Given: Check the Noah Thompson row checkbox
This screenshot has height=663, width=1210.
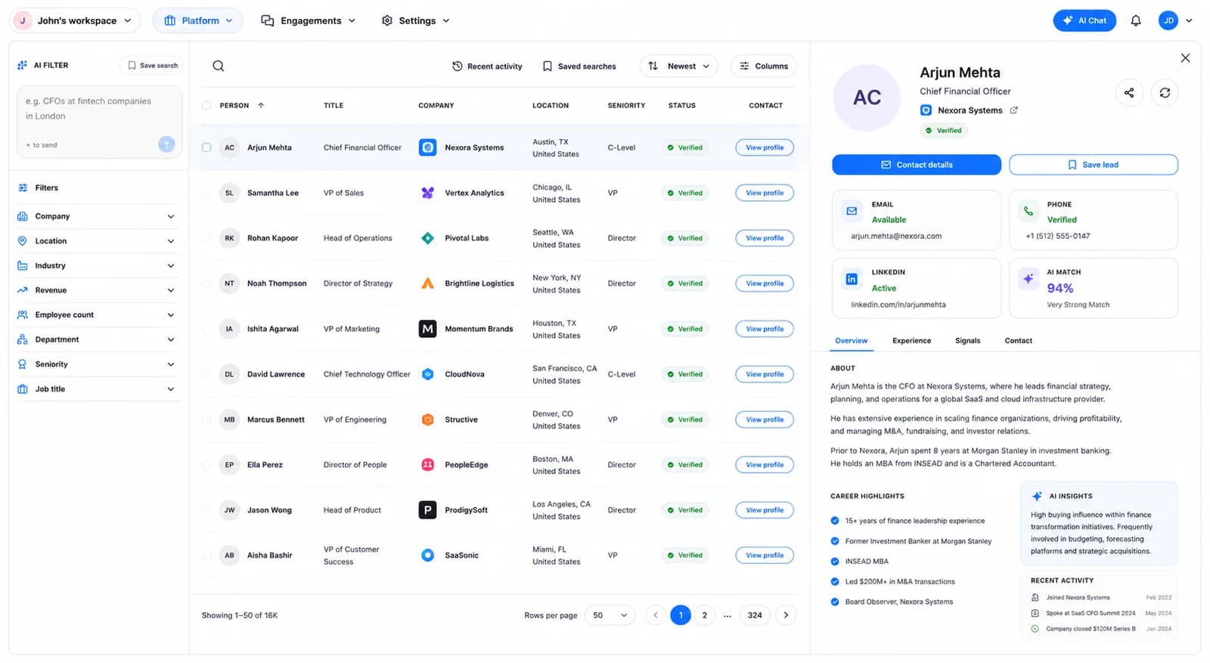Looking at the screenshot, I should [x=206, y=283].
